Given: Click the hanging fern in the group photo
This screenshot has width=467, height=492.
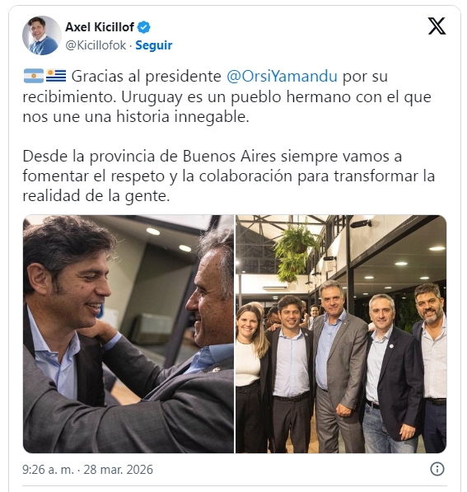Looking at the screenshot, I should click(293, 252).
